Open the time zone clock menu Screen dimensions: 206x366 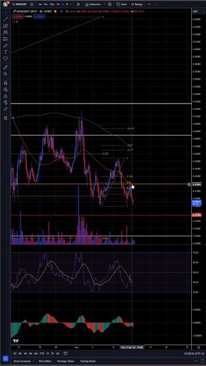194,353
